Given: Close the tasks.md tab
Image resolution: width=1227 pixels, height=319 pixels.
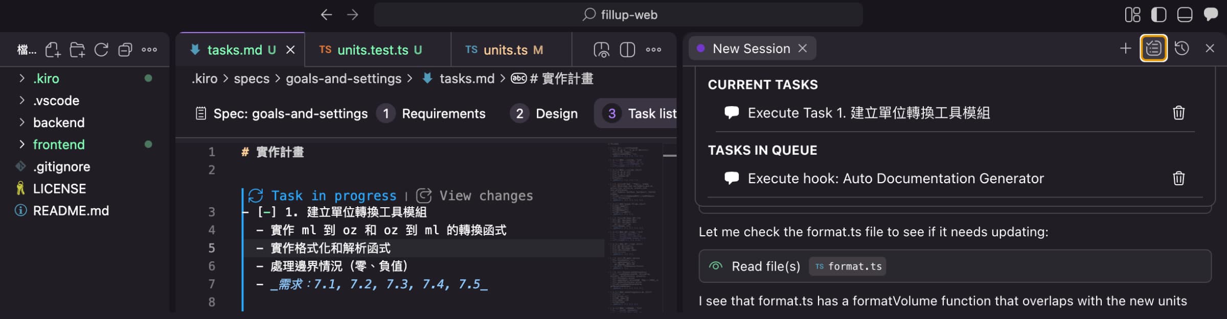Looking at the screenshot, I should 290,50.
